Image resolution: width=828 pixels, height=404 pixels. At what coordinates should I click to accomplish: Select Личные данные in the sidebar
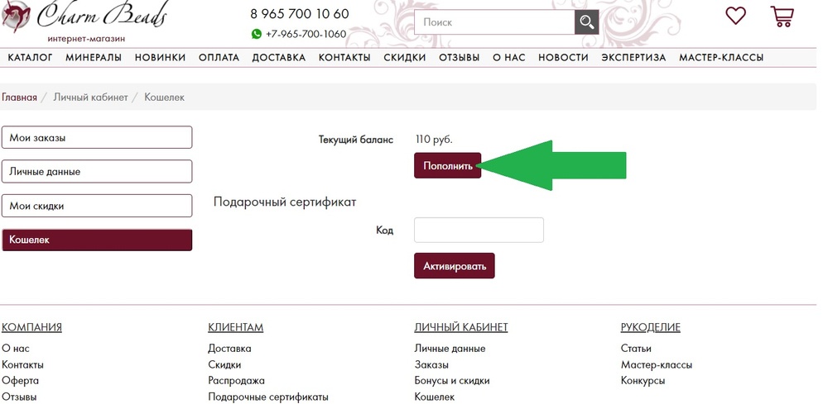pyautogui.click(x=97, y=172)
